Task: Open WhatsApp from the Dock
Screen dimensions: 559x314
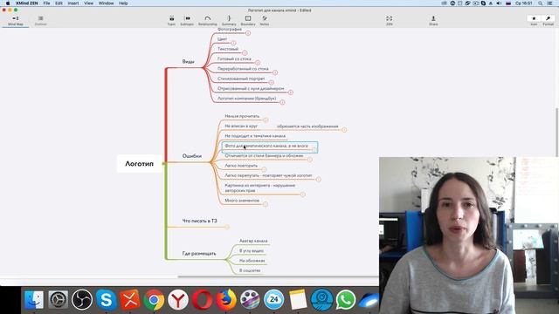Action: [346, 300]
